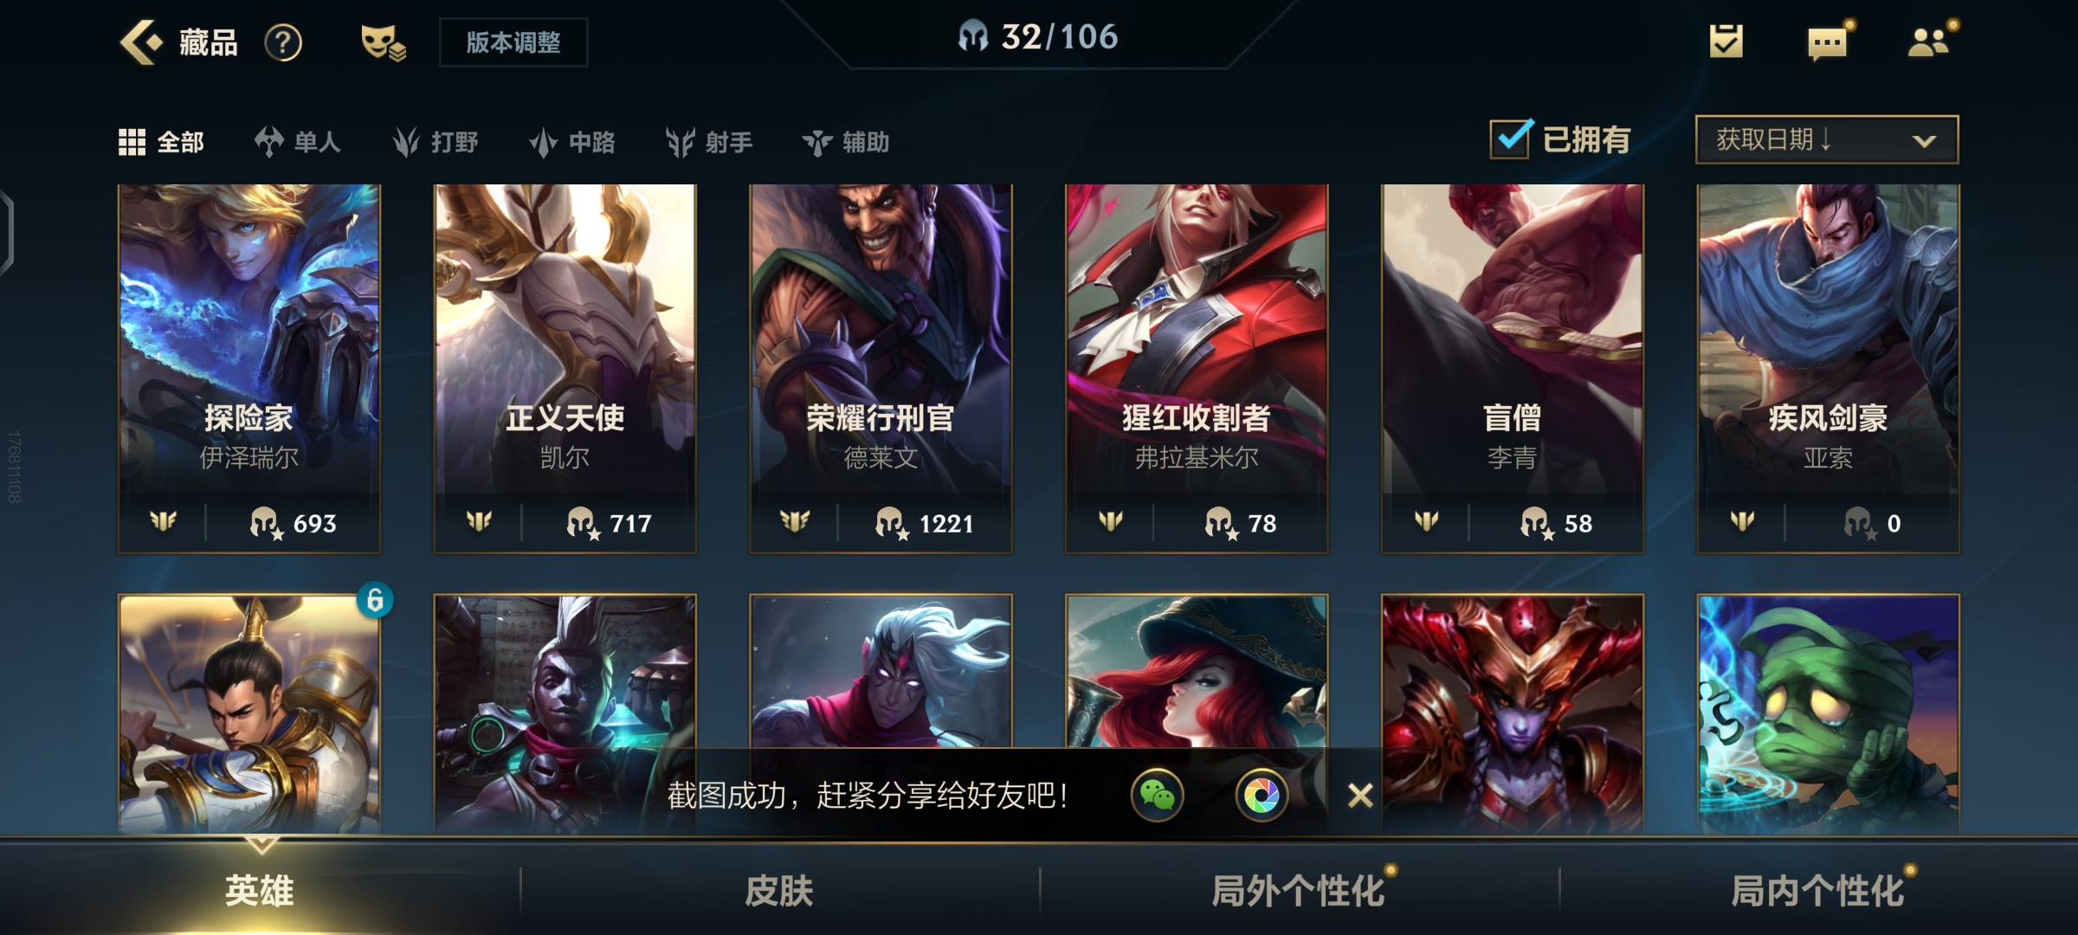Share screenshot via WeChat icon
The width and height of the screenshot is (2078, 935).
click(x=1158, y=795)
